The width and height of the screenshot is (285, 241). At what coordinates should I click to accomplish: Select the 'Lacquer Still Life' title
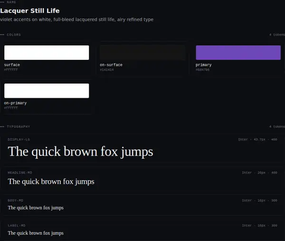[x=30, y=11]
